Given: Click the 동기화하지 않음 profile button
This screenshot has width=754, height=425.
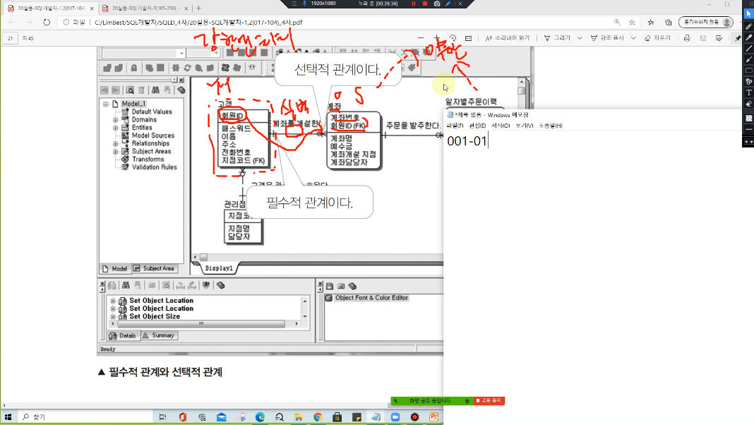Looking at the screenshot, I should pos(705,22).
